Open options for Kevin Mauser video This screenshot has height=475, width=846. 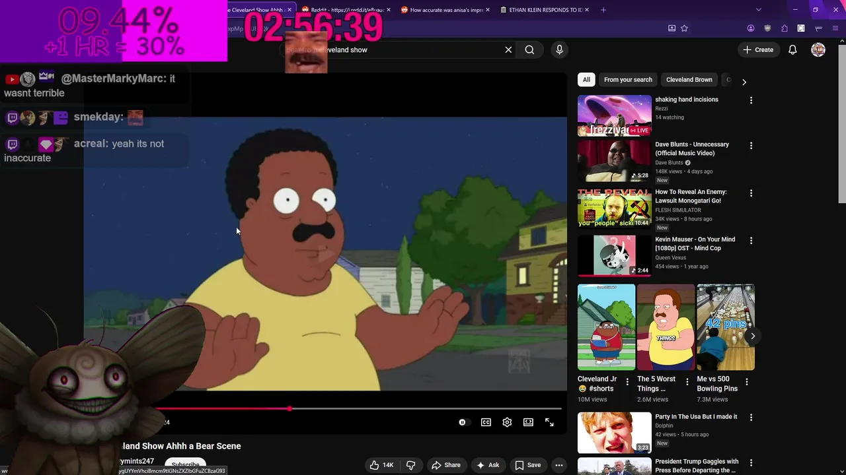[x=751, y=240]
